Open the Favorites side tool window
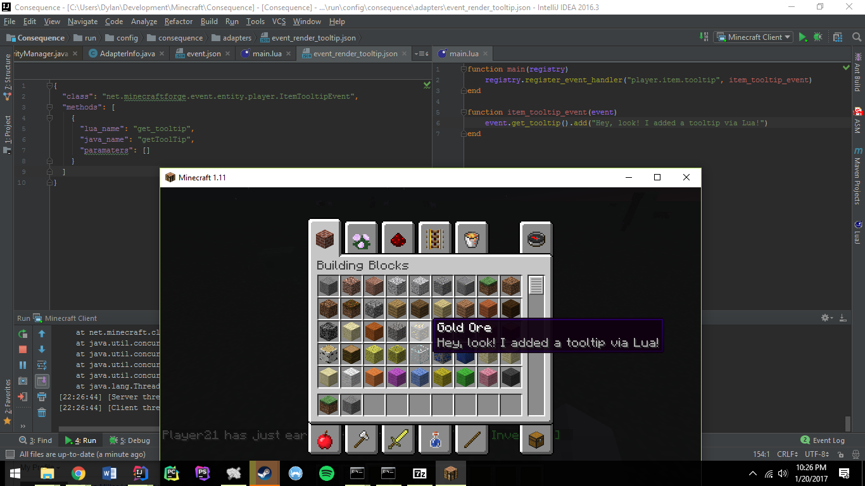The width and height of the screenshot is (865, 486). (x=8, y=402)
